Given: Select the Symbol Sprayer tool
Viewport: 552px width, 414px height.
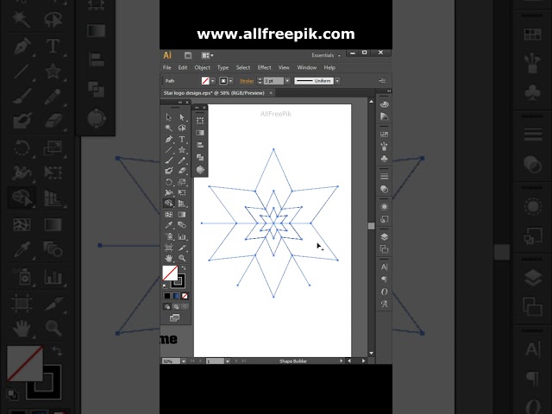Looking at the screenshot, I should click(x=169, y=236).
